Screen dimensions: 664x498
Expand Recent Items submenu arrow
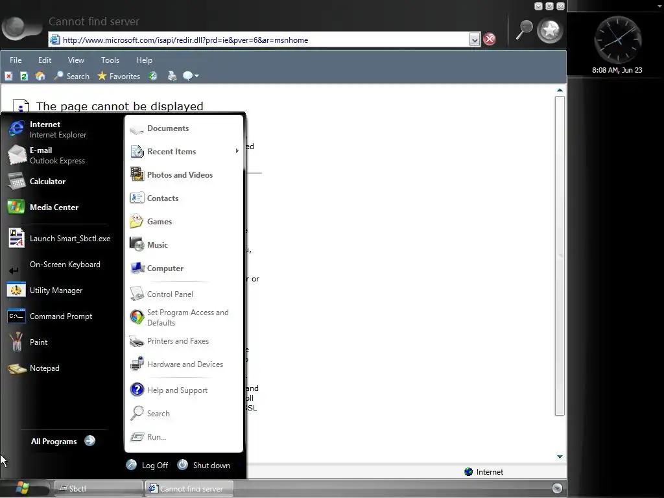pyautogui.click(x=237, y=151)
